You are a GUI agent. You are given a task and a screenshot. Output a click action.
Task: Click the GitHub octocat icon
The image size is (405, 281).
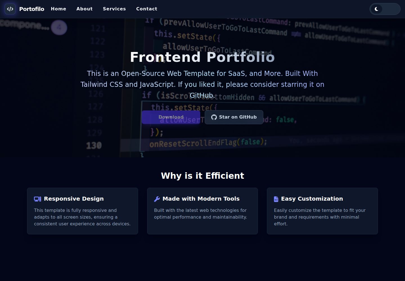coord(214,117)
